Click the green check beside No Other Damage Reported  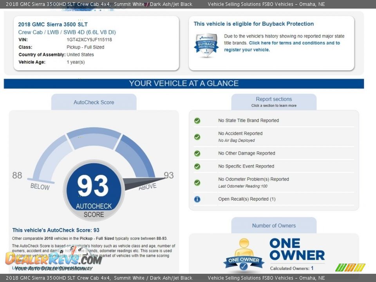click(x=197, y=153)
